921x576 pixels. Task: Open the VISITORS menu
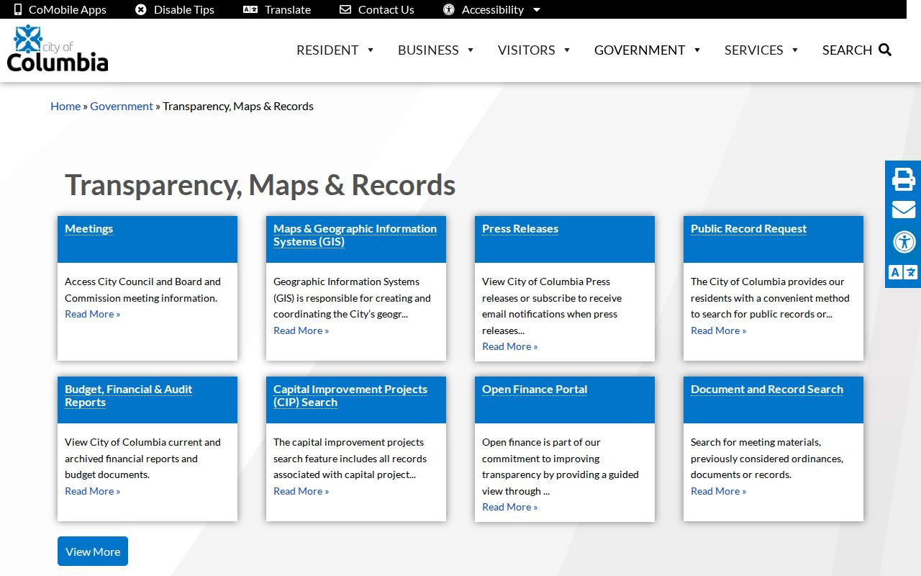[527, 50]
